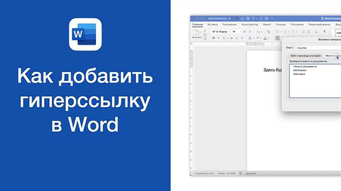Viewport: 341px width, 191px height.
Task: Open the Undo history dropdown arrow
Action: 257,19
